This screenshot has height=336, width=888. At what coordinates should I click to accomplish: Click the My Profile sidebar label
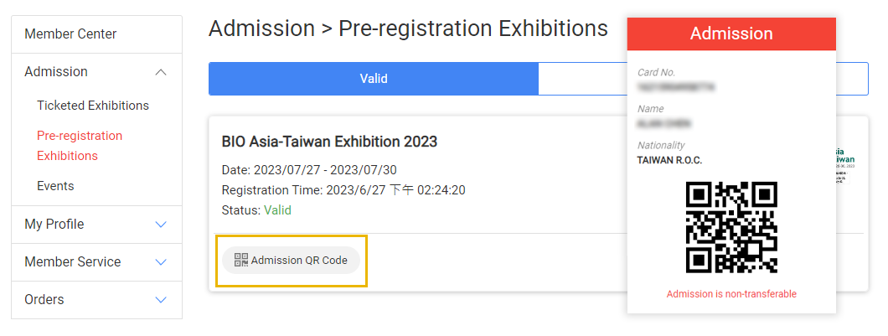[x=54, y=225]
